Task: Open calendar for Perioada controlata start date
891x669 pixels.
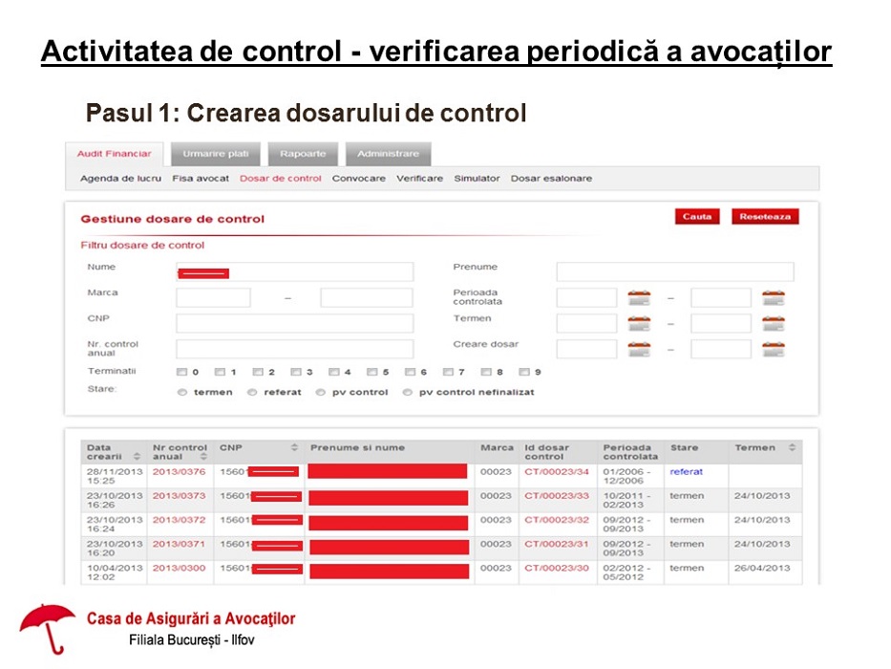Action: pos(640,296)
